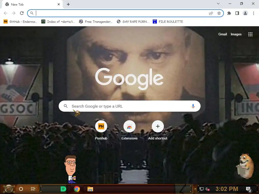Open the FILE ROULETTE bookmark
This screenshot has width=259, height=194.
(x=168, y=22)
